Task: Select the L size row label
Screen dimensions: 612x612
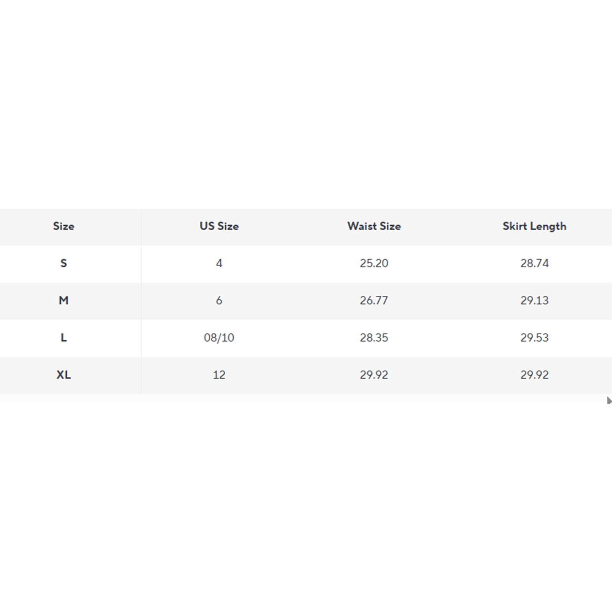Action: point(64,337)
